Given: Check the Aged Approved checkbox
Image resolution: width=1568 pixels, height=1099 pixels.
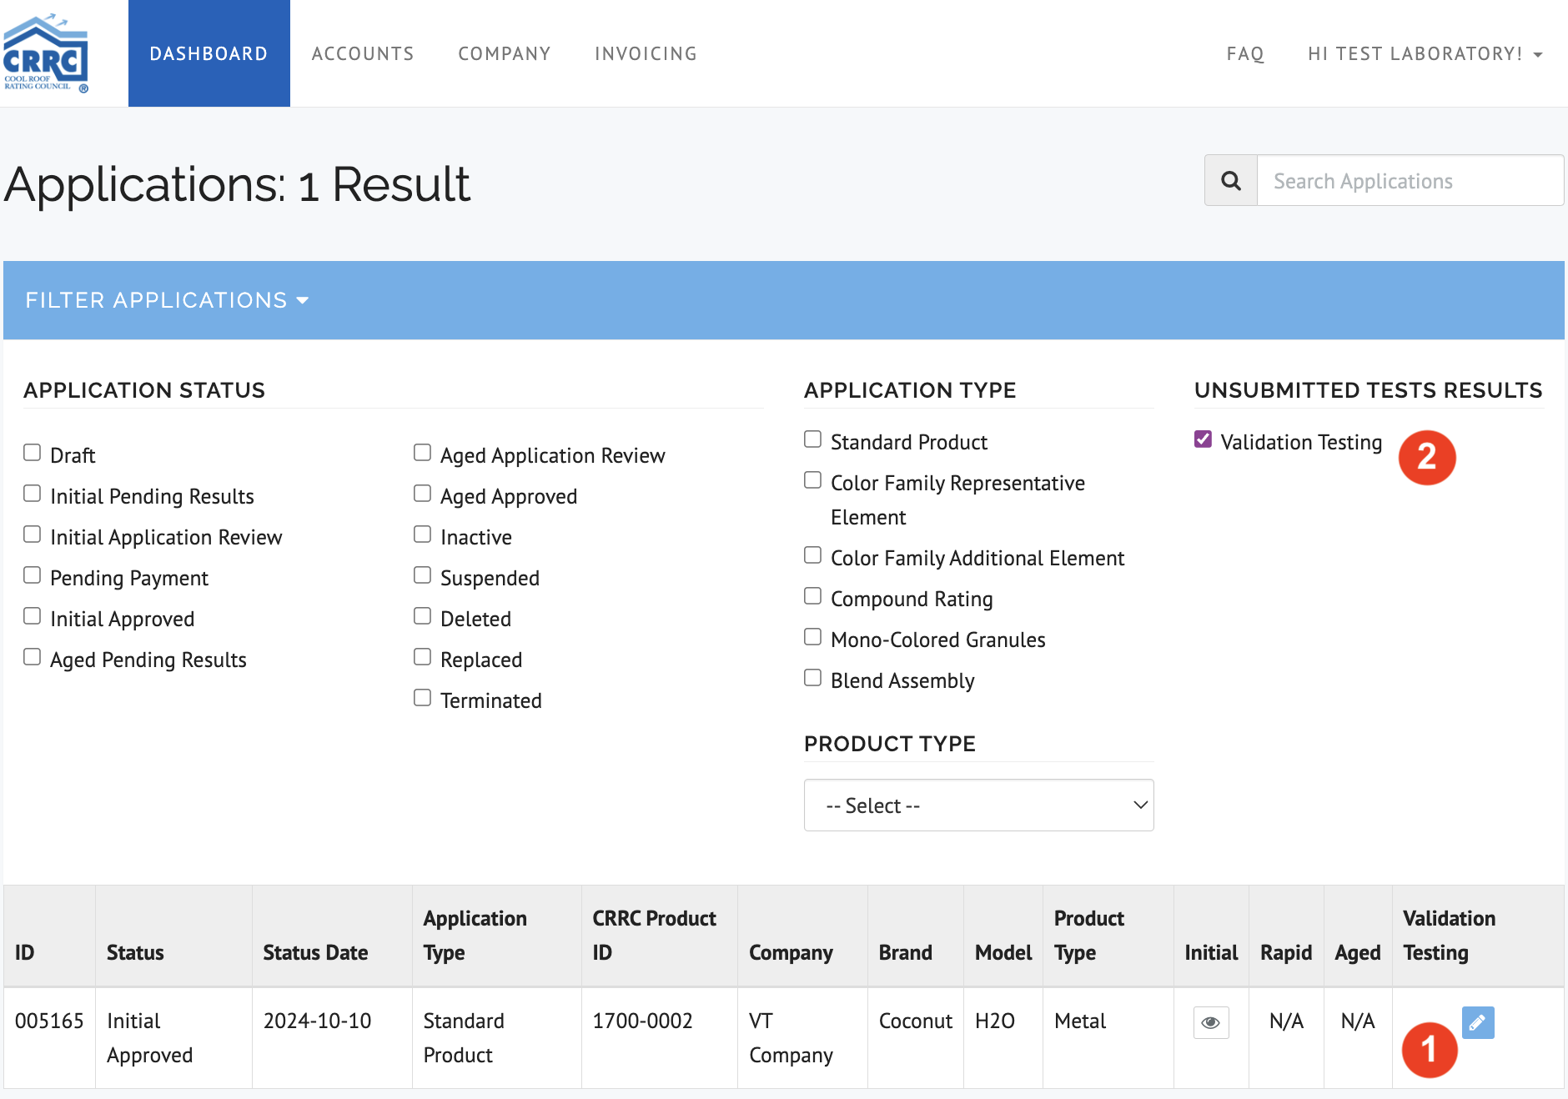Looking at the screenshot, I should click(x=423, y=494).
